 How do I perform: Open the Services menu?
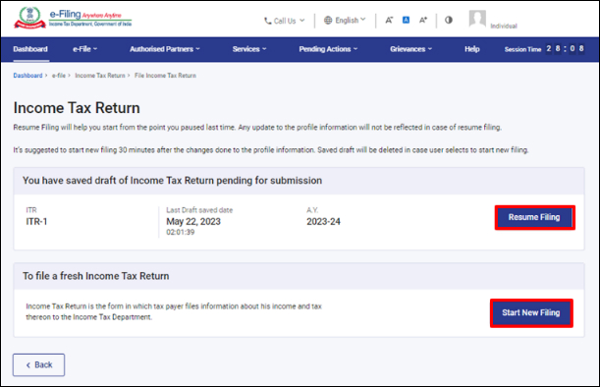coord(249,49)
